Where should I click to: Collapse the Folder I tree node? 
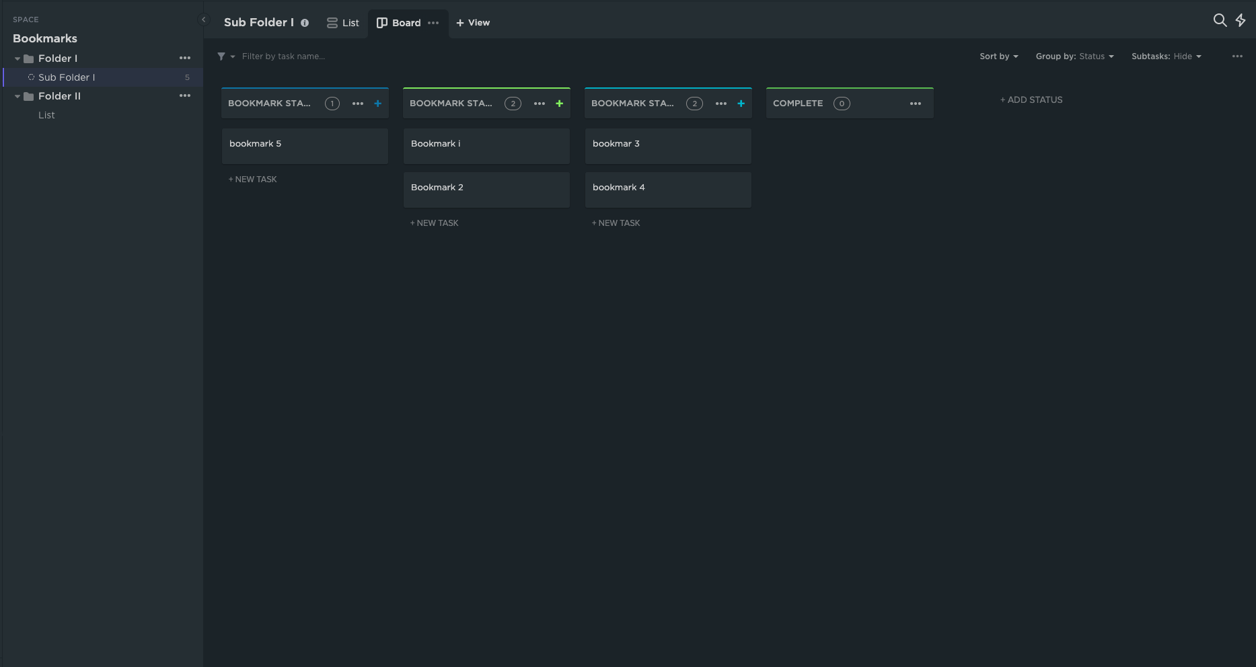(17, 58)
